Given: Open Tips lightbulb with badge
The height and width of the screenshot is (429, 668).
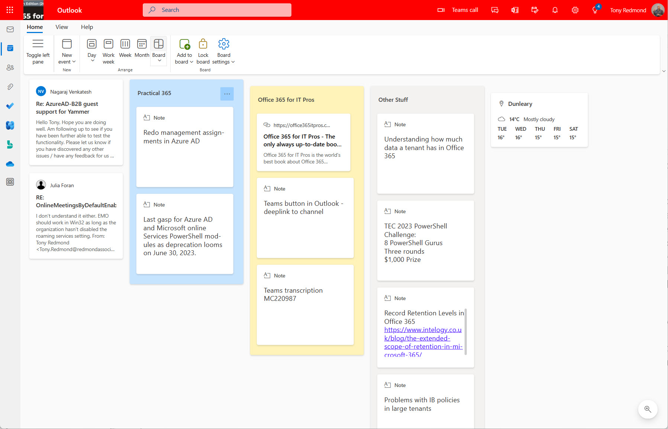Looking at the screenshot, I should (595, 10).
